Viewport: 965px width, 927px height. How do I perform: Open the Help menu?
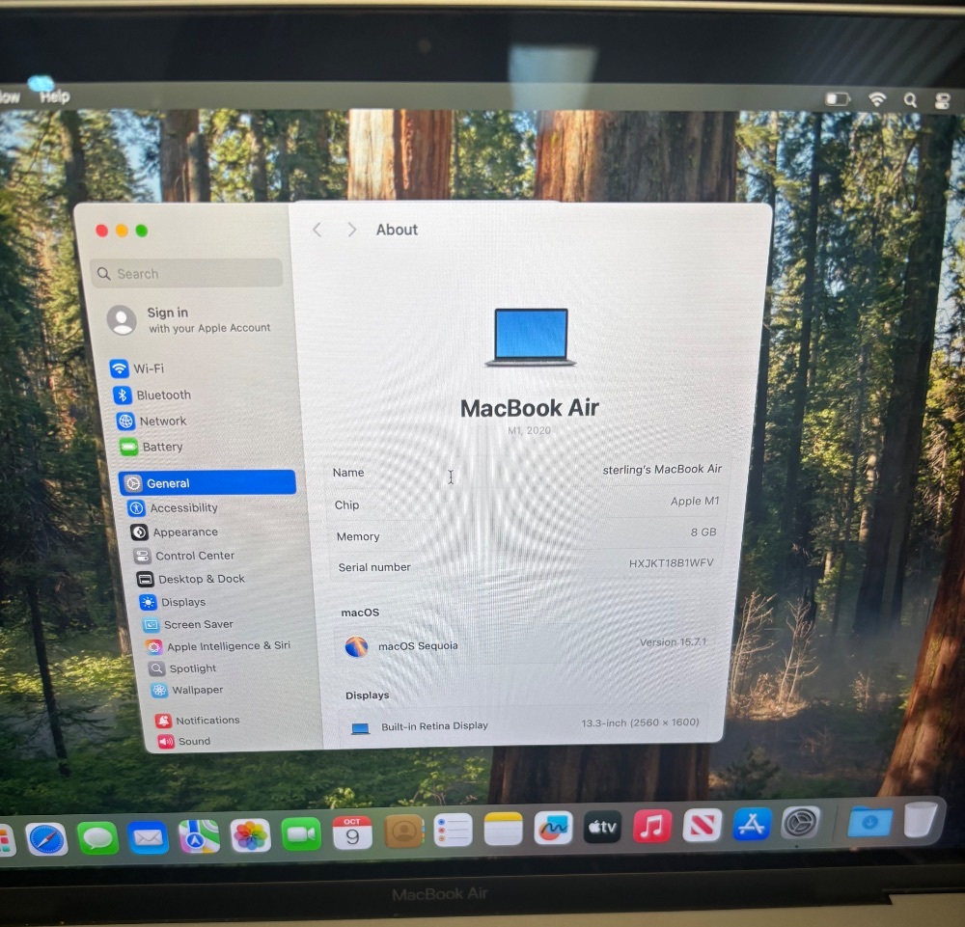coord(55,96)
